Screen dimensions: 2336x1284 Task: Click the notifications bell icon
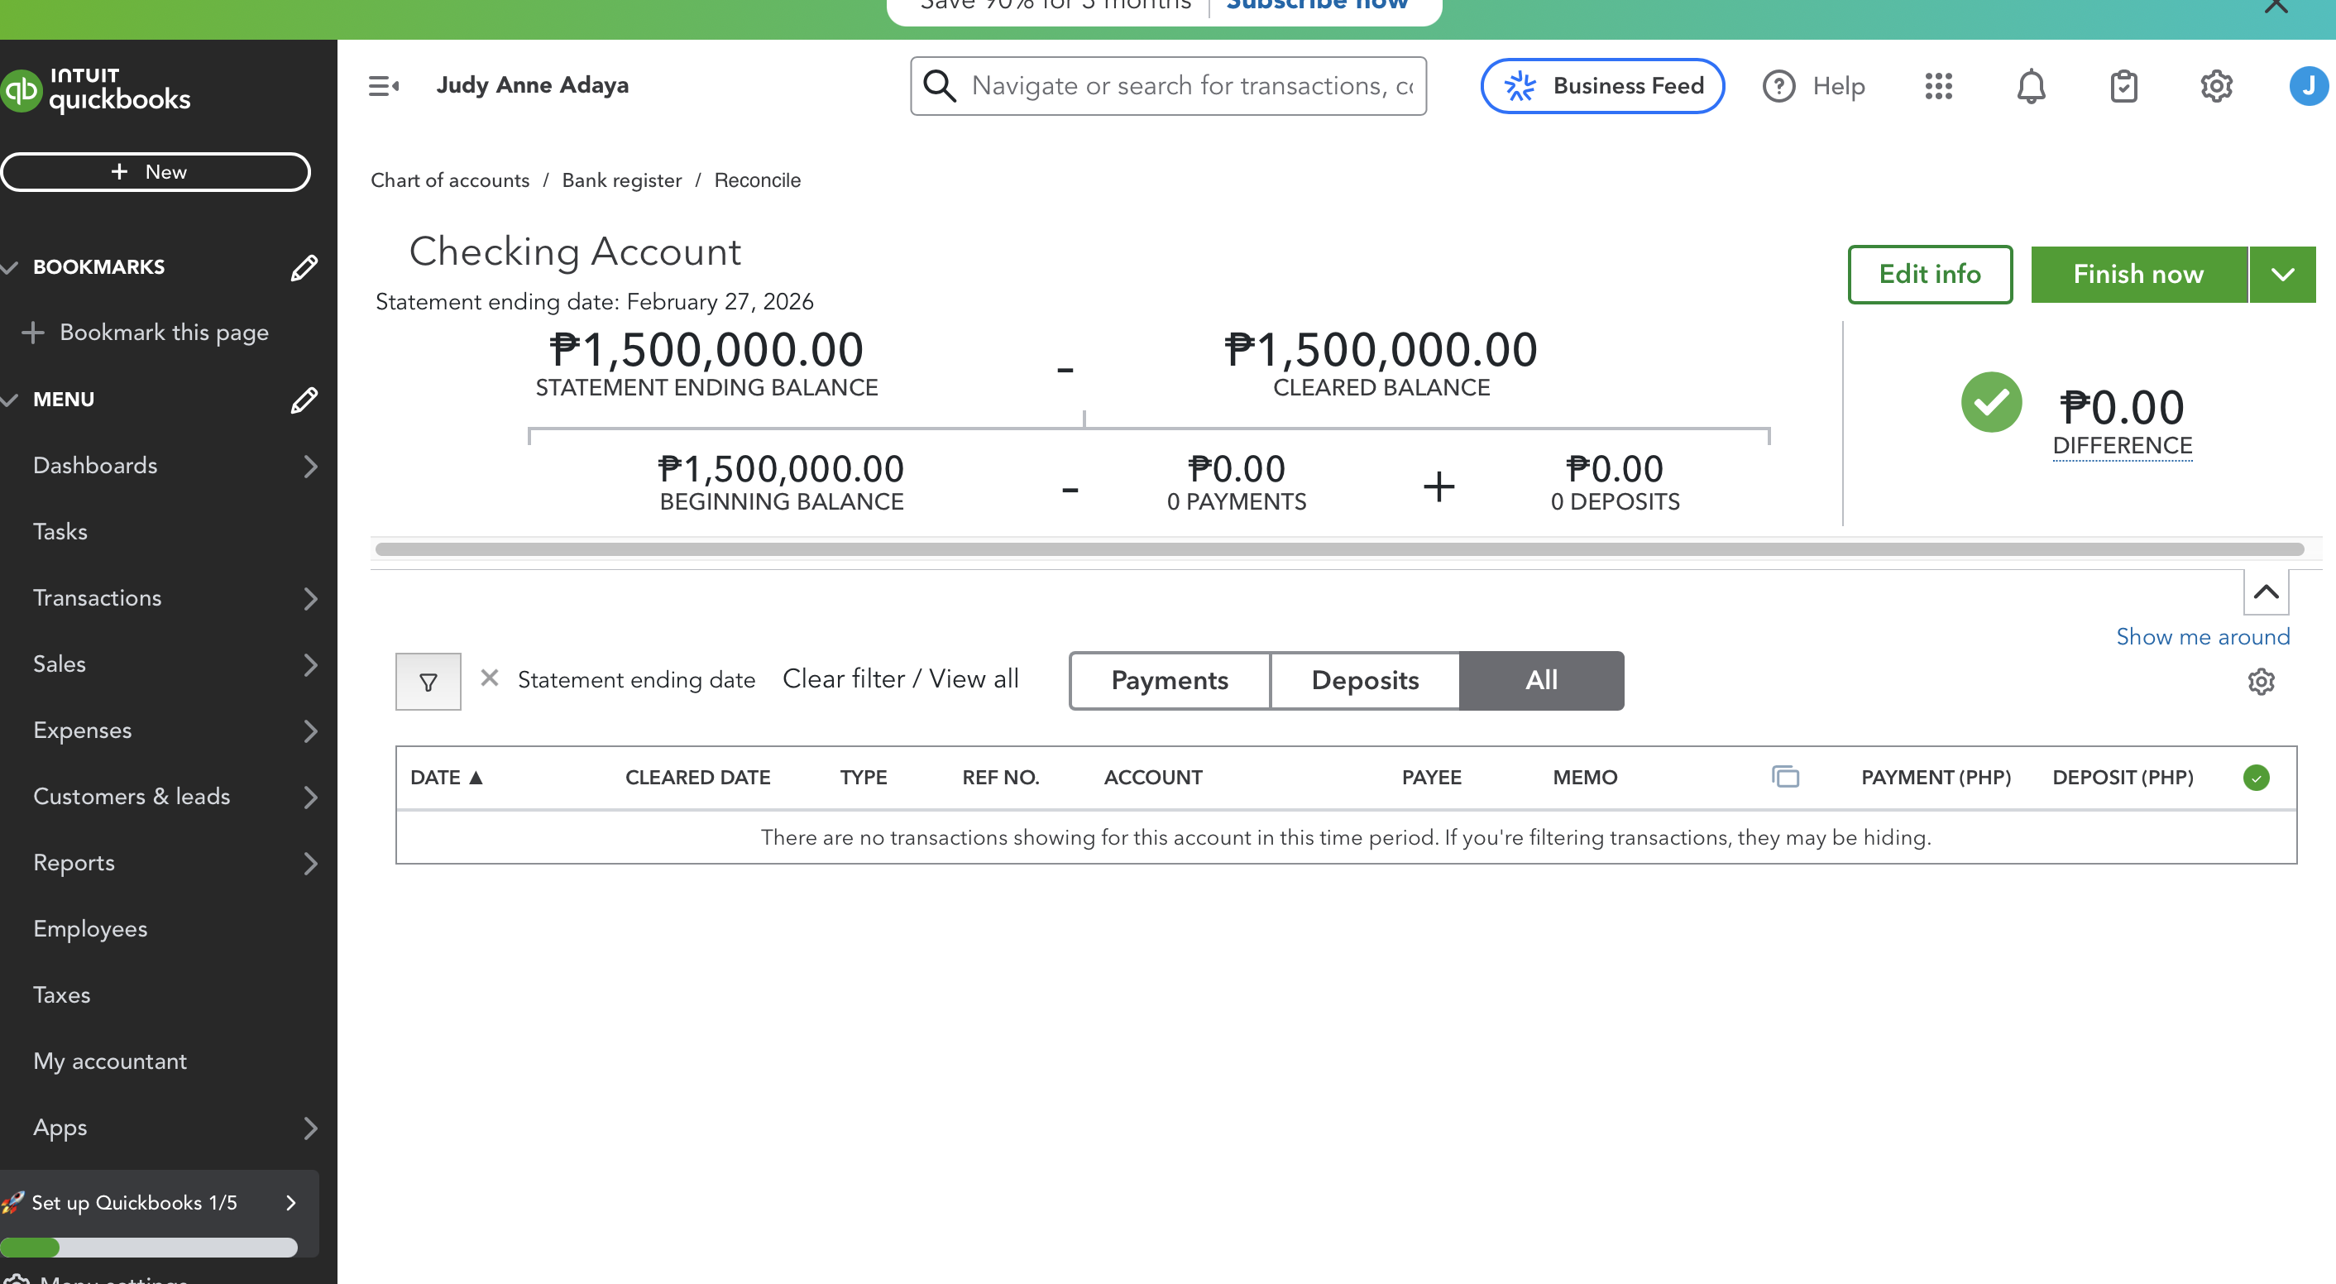[x=2031, y=86]
